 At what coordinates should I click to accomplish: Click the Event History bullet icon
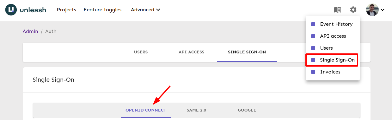pyautogui.click(x=313, y=24)
